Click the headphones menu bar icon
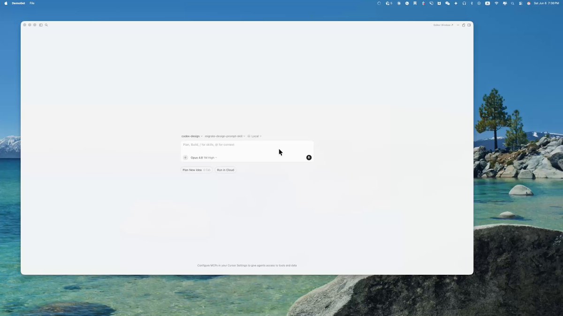Image resolution: width=563 pixels, height=316 pixels. point(464,3)
